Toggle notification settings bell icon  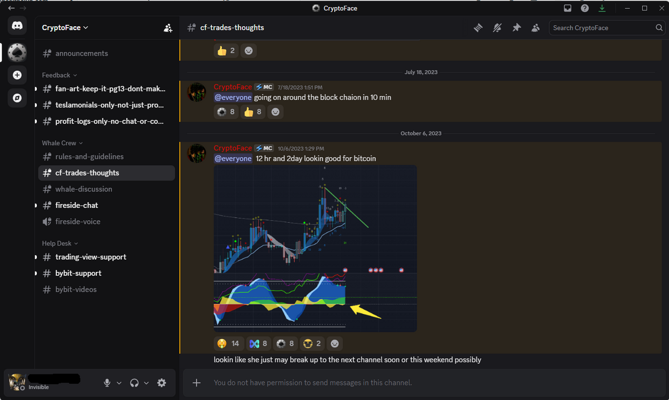pos(497,28)
